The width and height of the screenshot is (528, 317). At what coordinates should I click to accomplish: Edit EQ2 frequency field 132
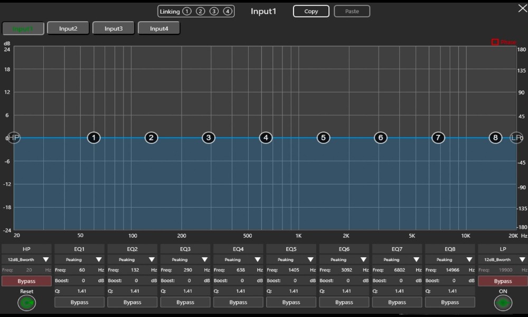point(135,270)
